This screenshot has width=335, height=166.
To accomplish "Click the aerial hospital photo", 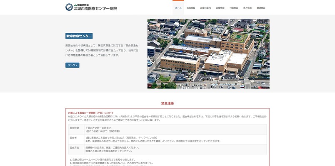I will pos(208,54).
